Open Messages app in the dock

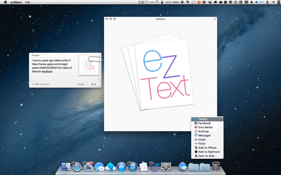(99, 167)
